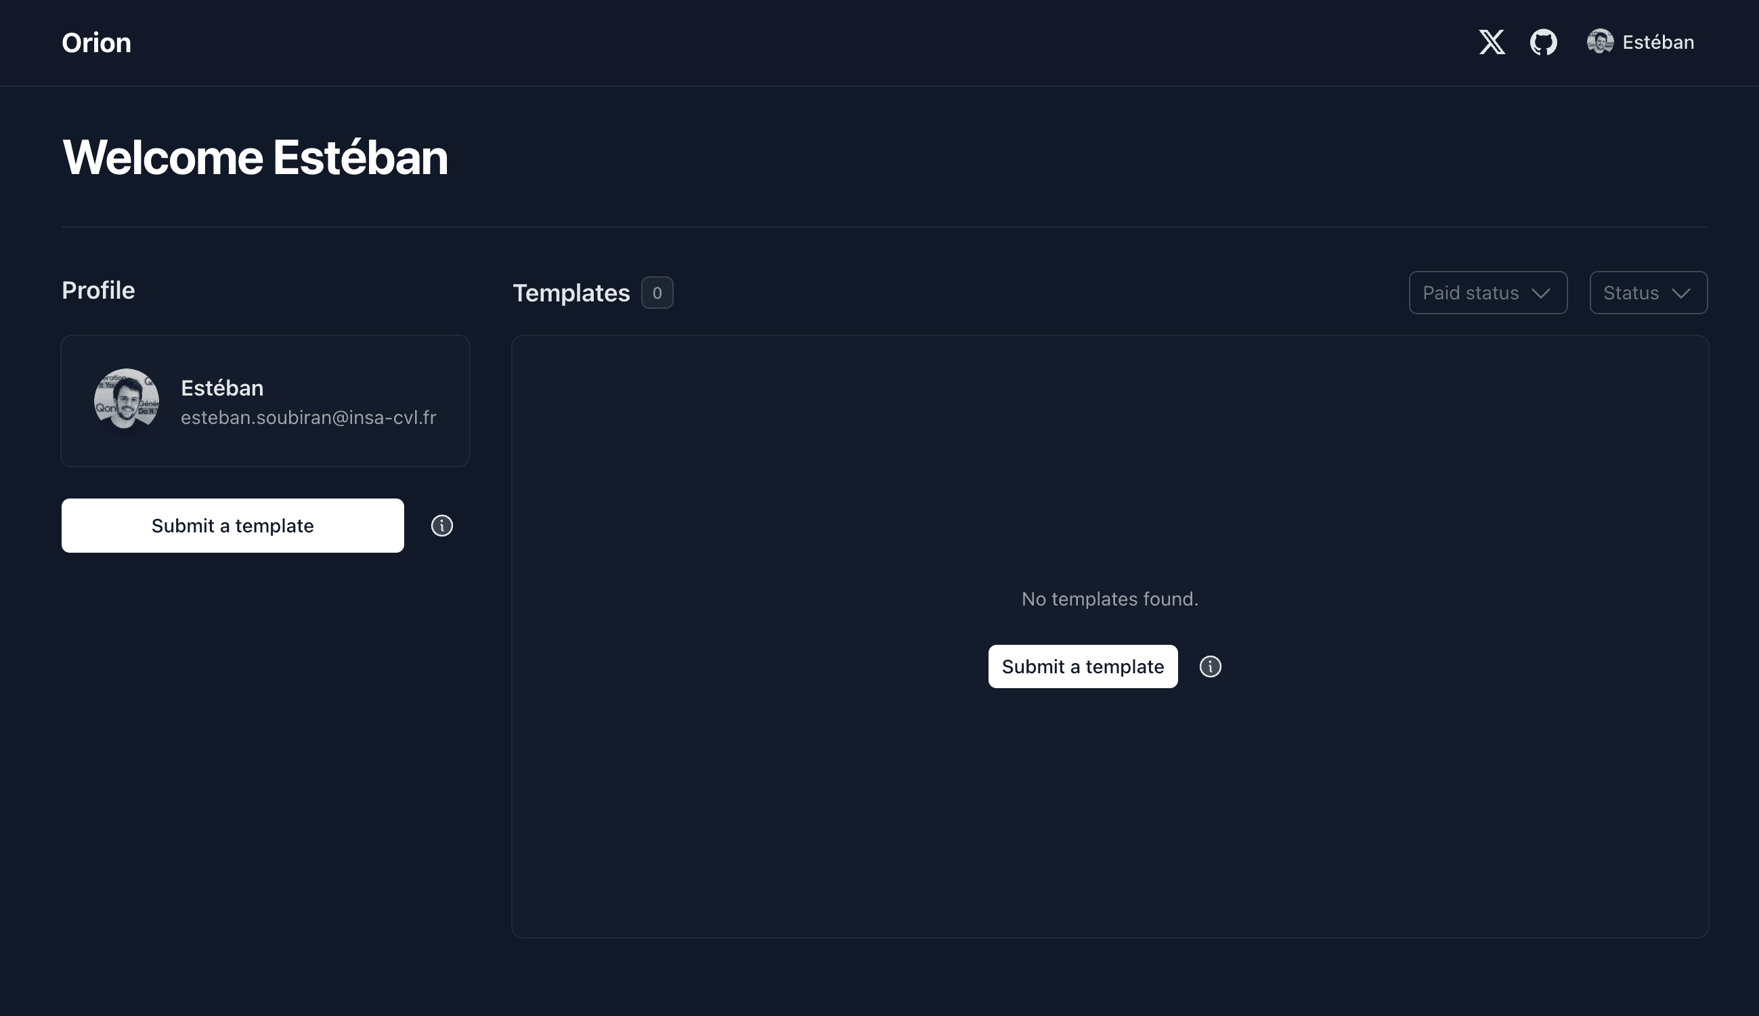Click the user profile avatar thumbnail
This screenshot has height=1016, width=1759.
(x=1599, y=42)
